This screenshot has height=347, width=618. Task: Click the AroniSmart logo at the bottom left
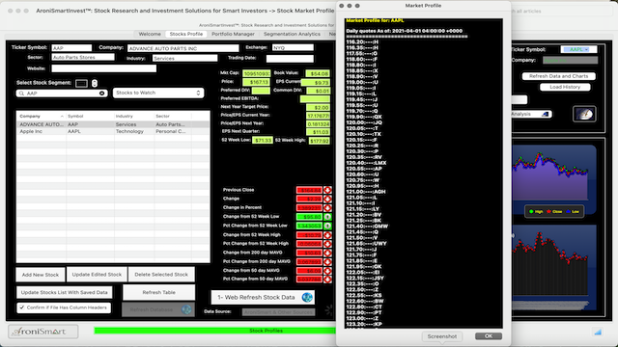(42, 332)
